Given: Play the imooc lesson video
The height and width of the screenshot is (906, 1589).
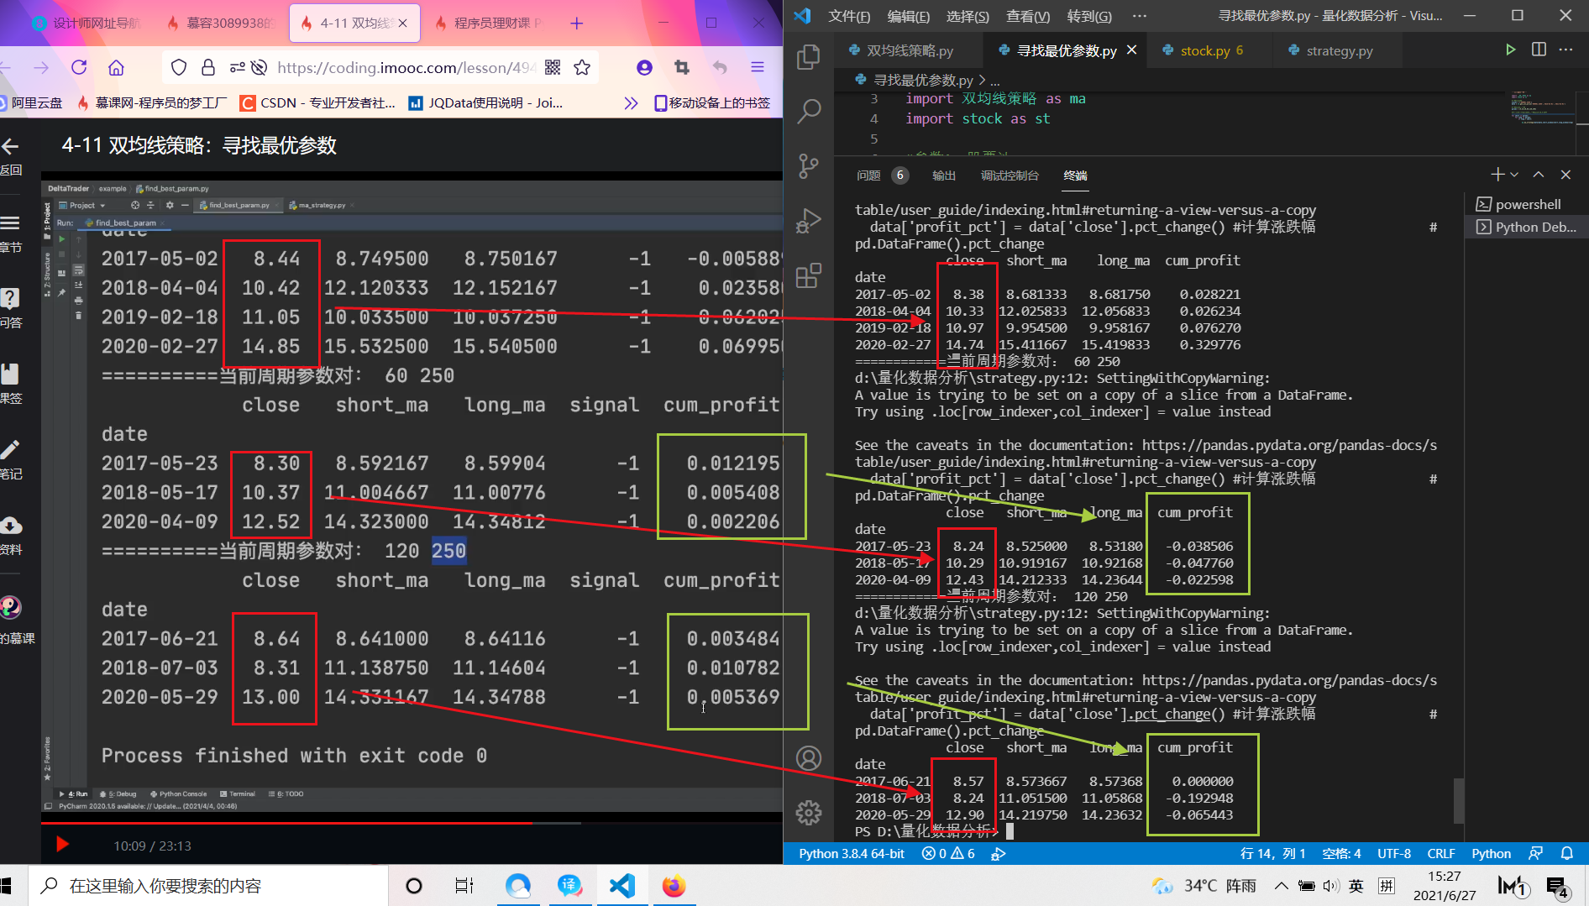Looking at the screenshot, I should click(x=62, y=845).
